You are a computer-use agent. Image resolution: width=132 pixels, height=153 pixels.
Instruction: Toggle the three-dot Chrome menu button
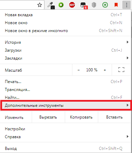[126, 5]
